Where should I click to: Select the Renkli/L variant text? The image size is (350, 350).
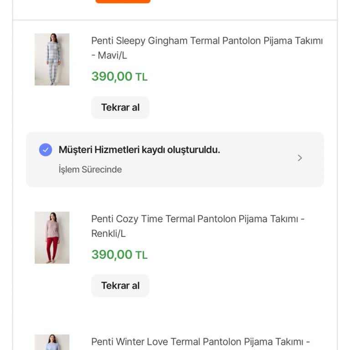click(x=108, y=234)
